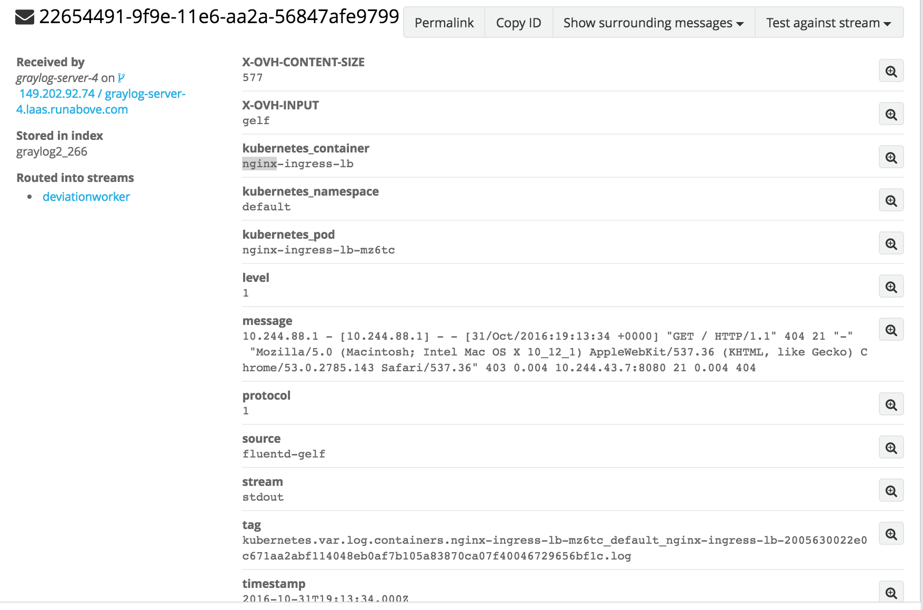Click the envelope icon beside the message ID
This screenshot has height=610, width=923.
(x=25, y=17)
